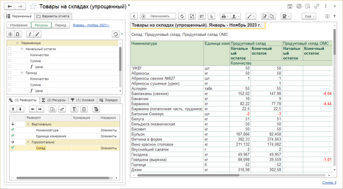Viewport: 343px width, 189px height.
Task: Swap rows and columns in Развороты toolbar
Action: point(62,109)
